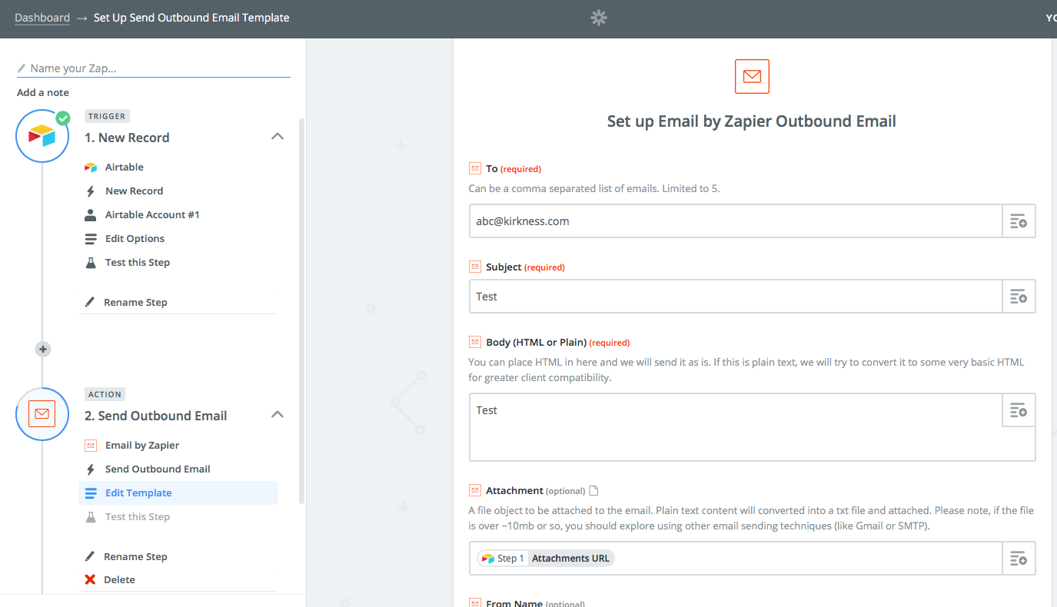Click the Zapier asterisk logo in header
Image resolution: width=1057 pixels, height=607 pixels.
[599, 18]
